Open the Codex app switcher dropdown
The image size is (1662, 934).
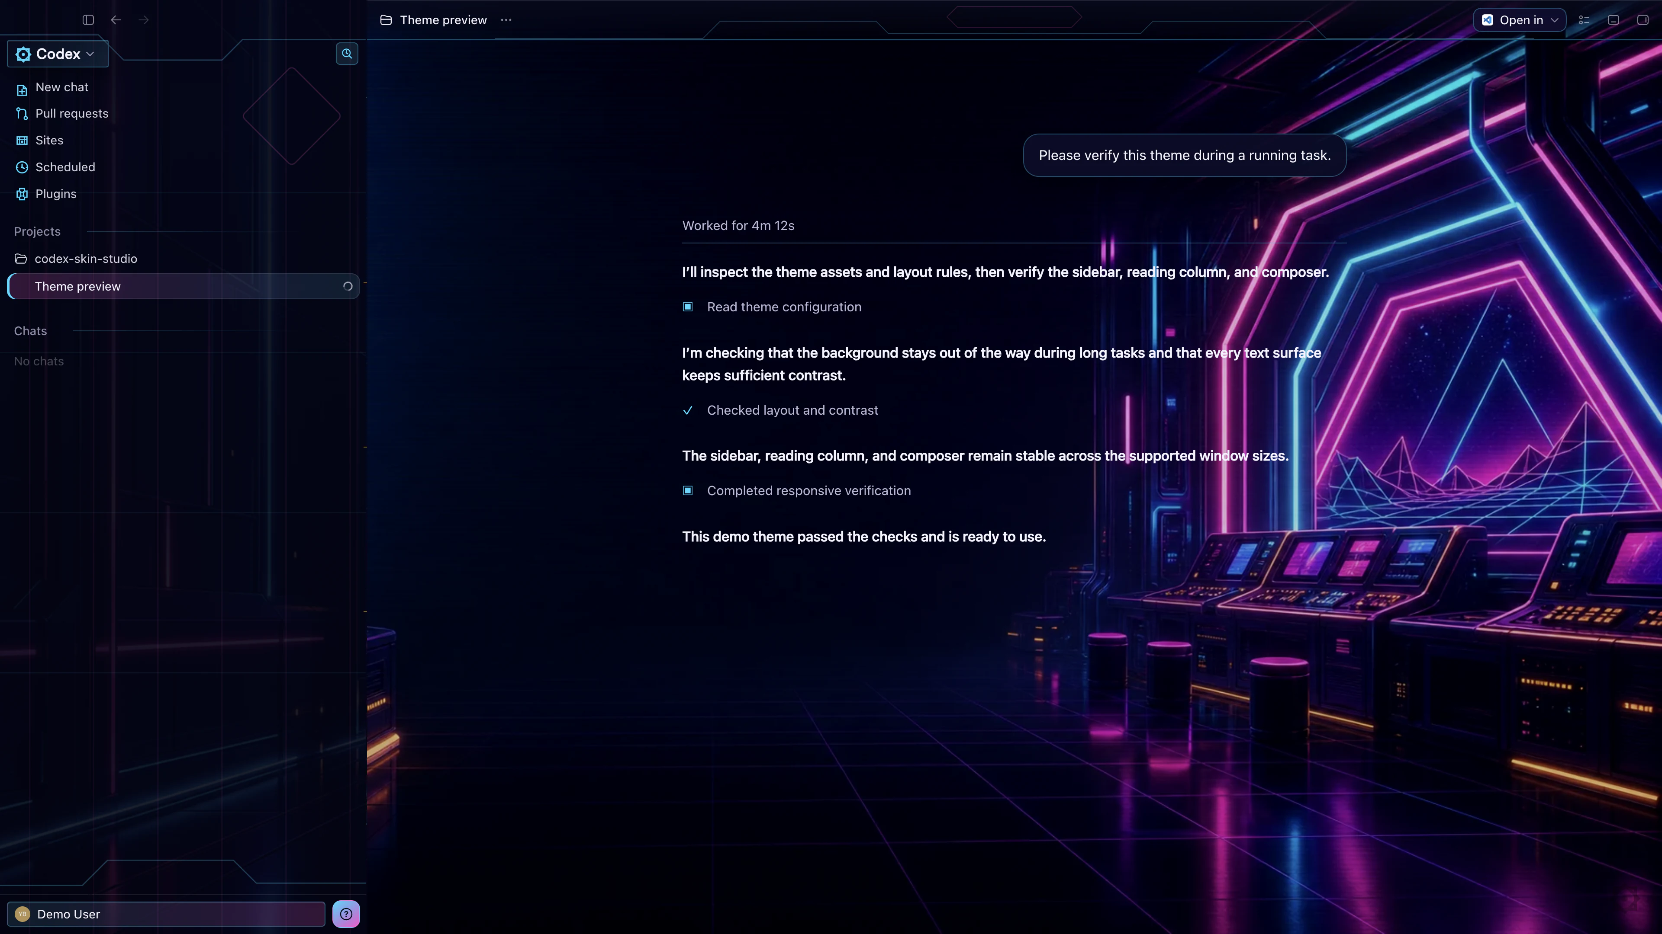point(58,54)
